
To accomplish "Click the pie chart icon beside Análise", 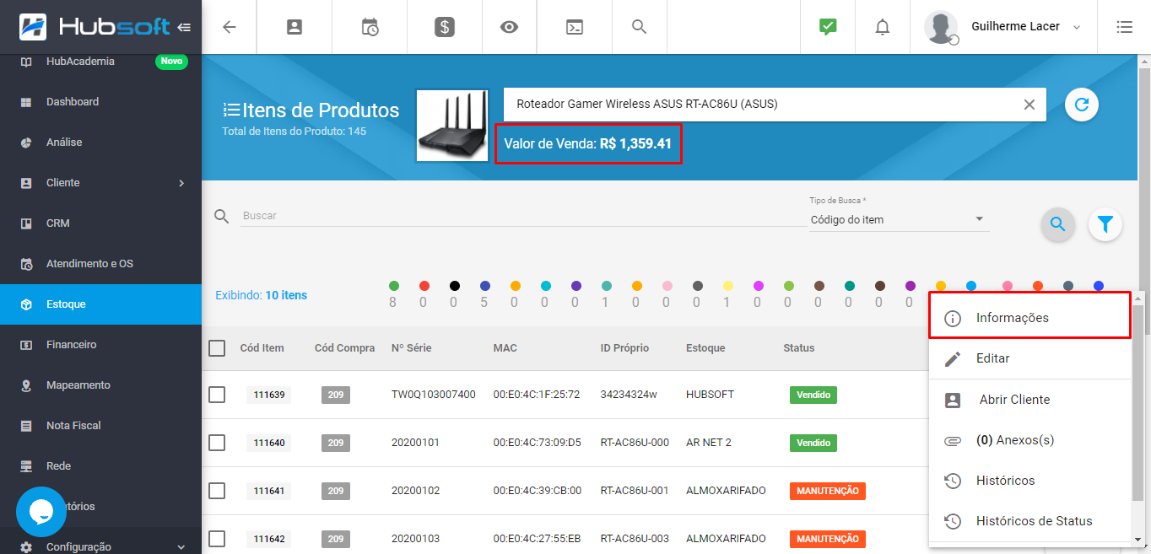I will click(x=26, y=143).
